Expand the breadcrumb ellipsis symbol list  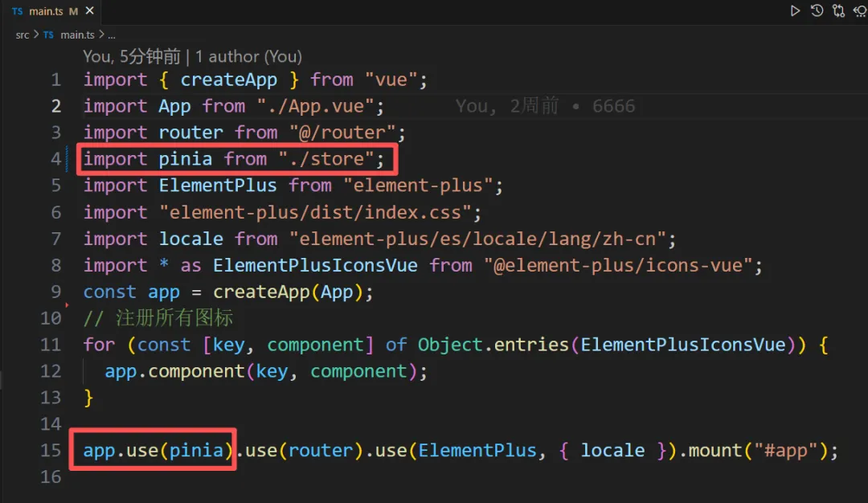(x=112, y=35)
